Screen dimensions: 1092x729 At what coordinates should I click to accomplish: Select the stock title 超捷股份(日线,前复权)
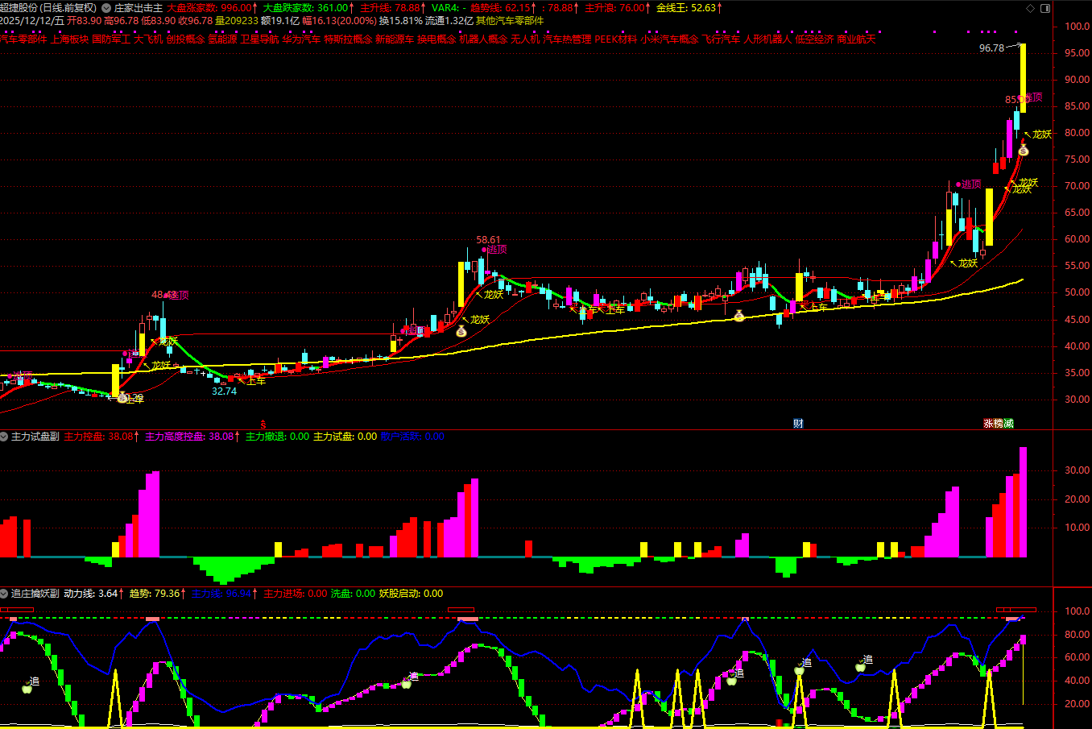pos(48,8)
